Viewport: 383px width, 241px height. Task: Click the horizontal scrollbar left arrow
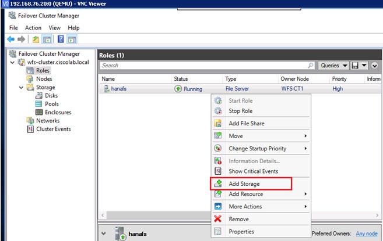(103, 215)
